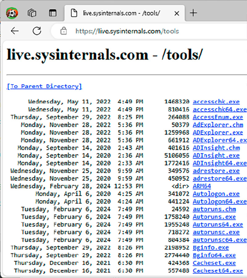Viewport: 247px width, 278px height.
Task: Toggle the vertical tabs icon
Action: pyautogui.click(x=52, y=13)
